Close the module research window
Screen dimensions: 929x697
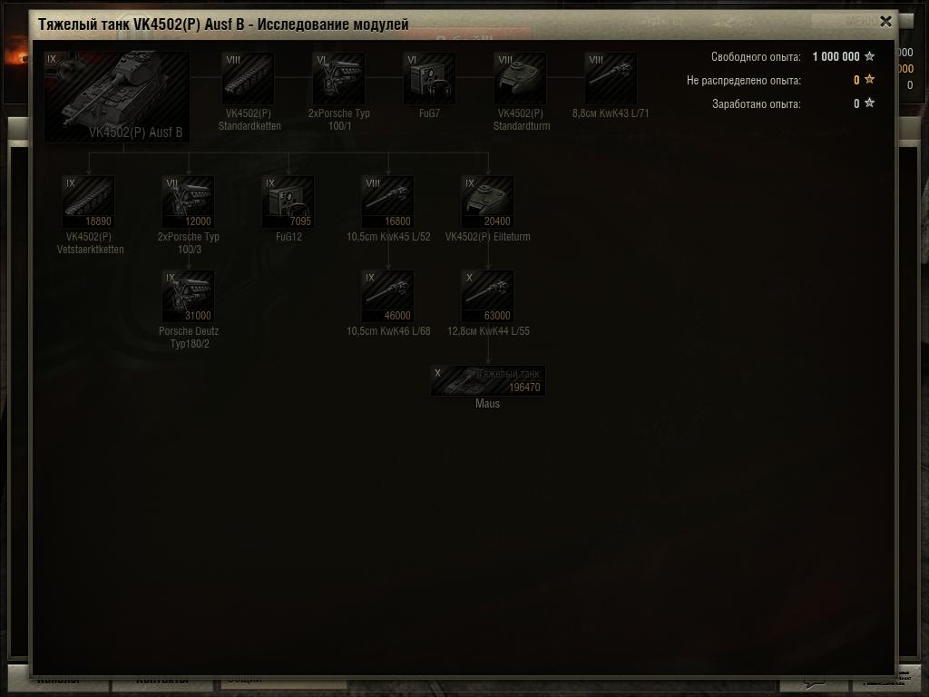[885, 22]
